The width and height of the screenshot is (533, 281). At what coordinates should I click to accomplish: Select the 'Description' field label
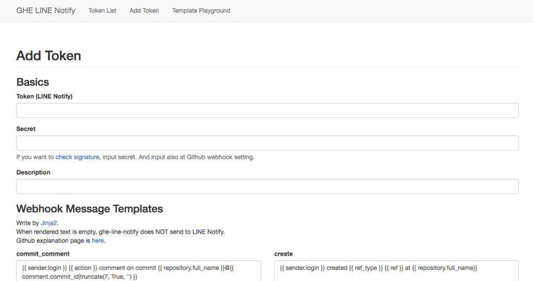point(33,172)
